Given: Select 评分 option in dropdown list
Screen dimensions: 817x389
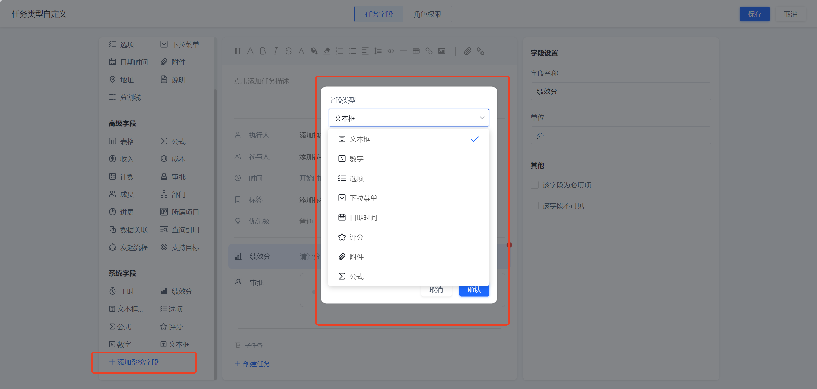Looking at the screenshot, I should (x=409, y=237).
